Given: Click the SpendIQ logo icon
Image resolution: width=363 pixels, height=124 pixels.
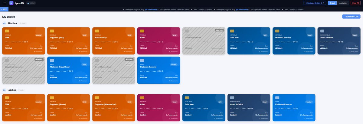Looking at the screenshot, I should (x=11, y=3).
